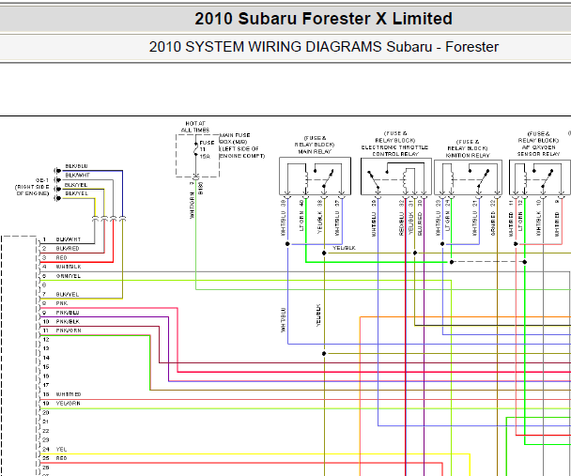Select the 'FUSE 11 15A' label

click(x=207, y=149)
